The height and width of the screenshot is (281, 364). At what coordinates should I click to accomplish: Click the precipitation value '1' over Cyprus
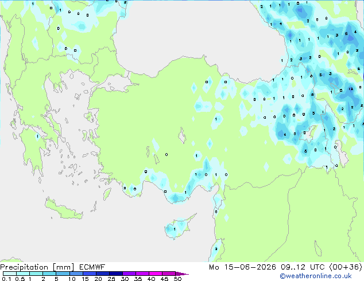point(175,229)
